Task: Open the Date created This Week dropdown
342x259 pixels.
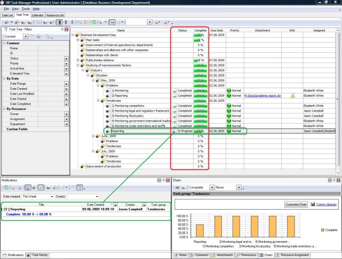Action: coord(52,196)
